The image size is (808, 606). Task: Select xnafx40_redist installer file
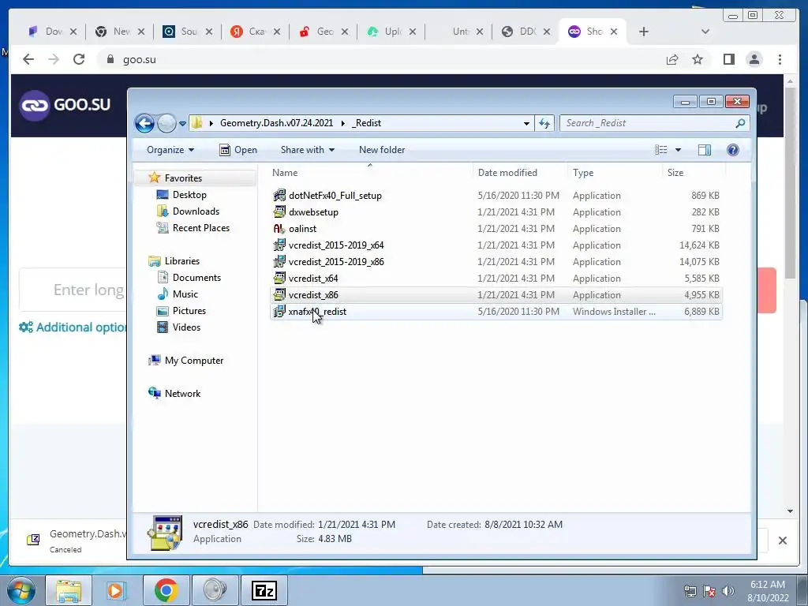click(496, 311)
